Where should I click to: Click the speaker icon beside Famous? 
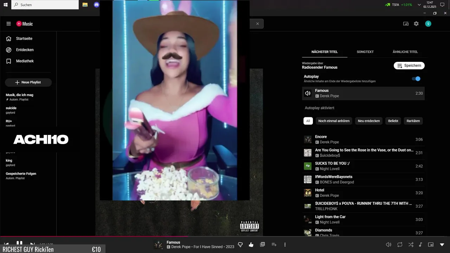(308, 93)
